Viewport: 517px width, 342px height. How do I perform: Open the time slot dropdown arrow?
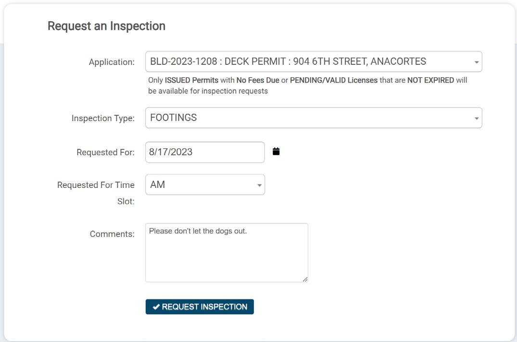pyautogui.click(x=259, y=185)
